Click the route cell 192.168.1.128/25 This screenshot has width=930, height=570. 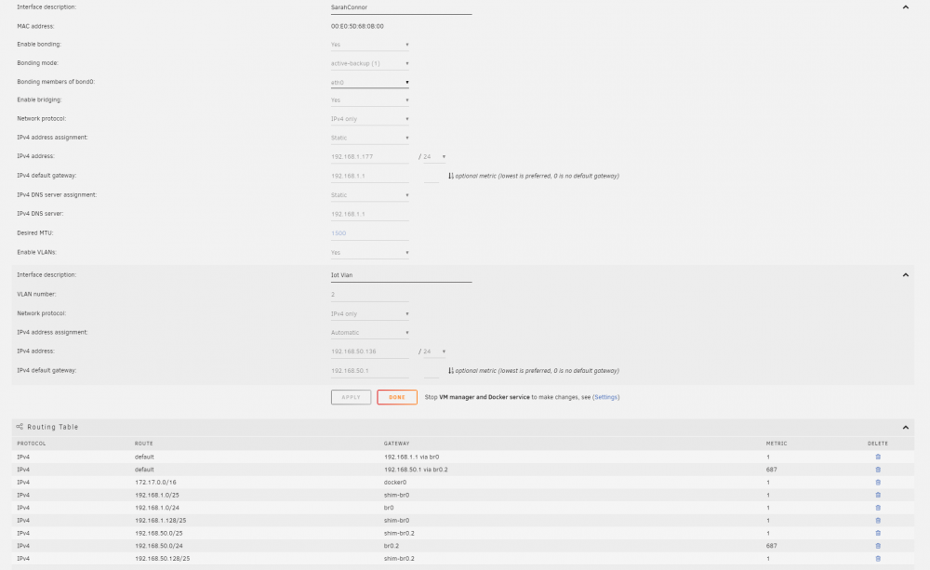(x=160, y=521)
